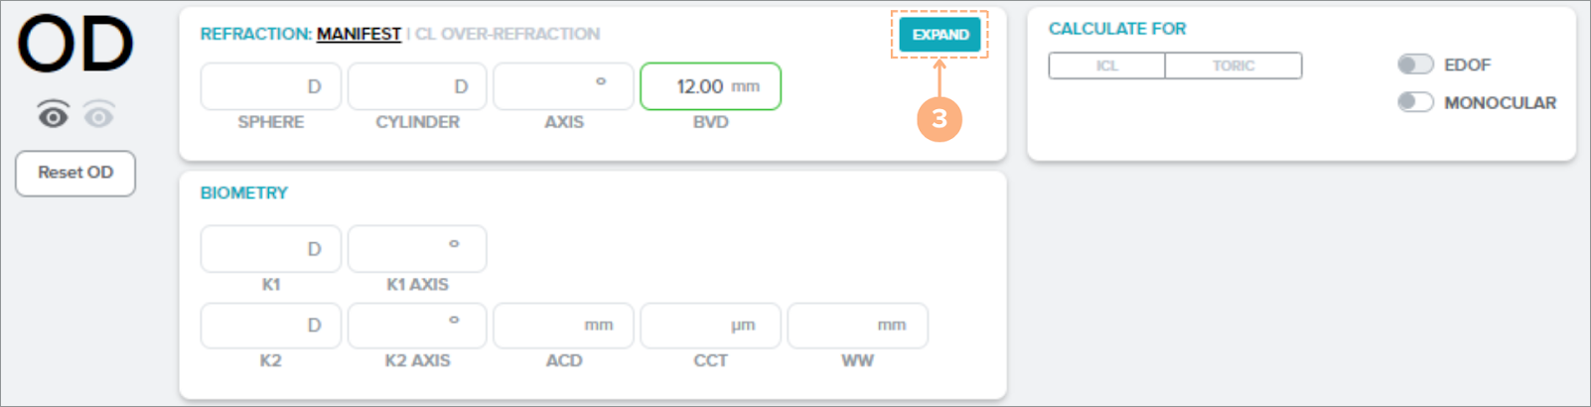Click the greyed-out eye icon
This screenshot has height=407, width=1591.
click(98, 116)
